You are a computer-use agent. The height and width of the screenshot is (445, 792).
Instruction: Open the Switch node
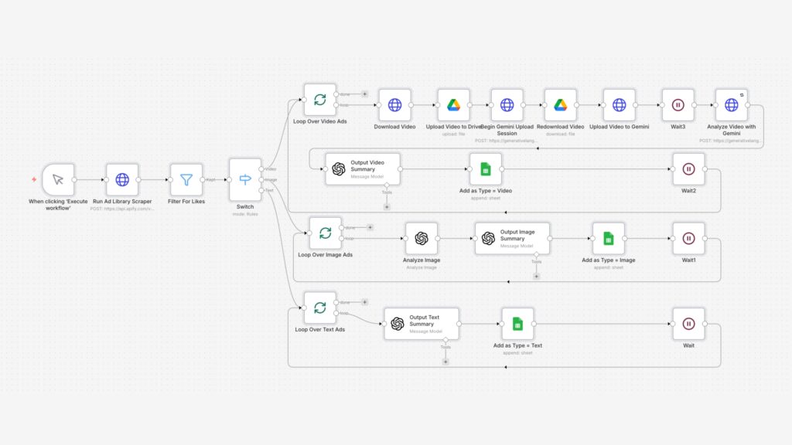tap(245, 179)
